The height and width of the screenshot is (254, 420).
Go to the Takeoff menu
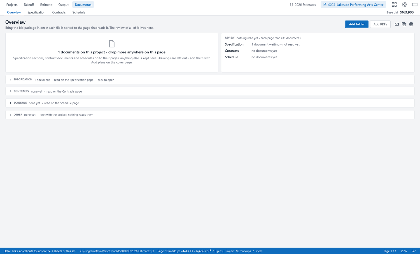click(29, 5)
